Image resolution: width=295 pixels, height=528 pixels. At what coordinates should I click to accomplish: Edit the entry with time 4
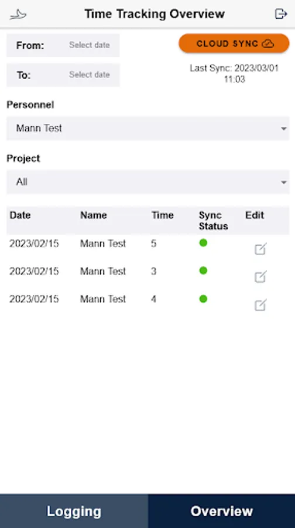(x=260, y=304)
